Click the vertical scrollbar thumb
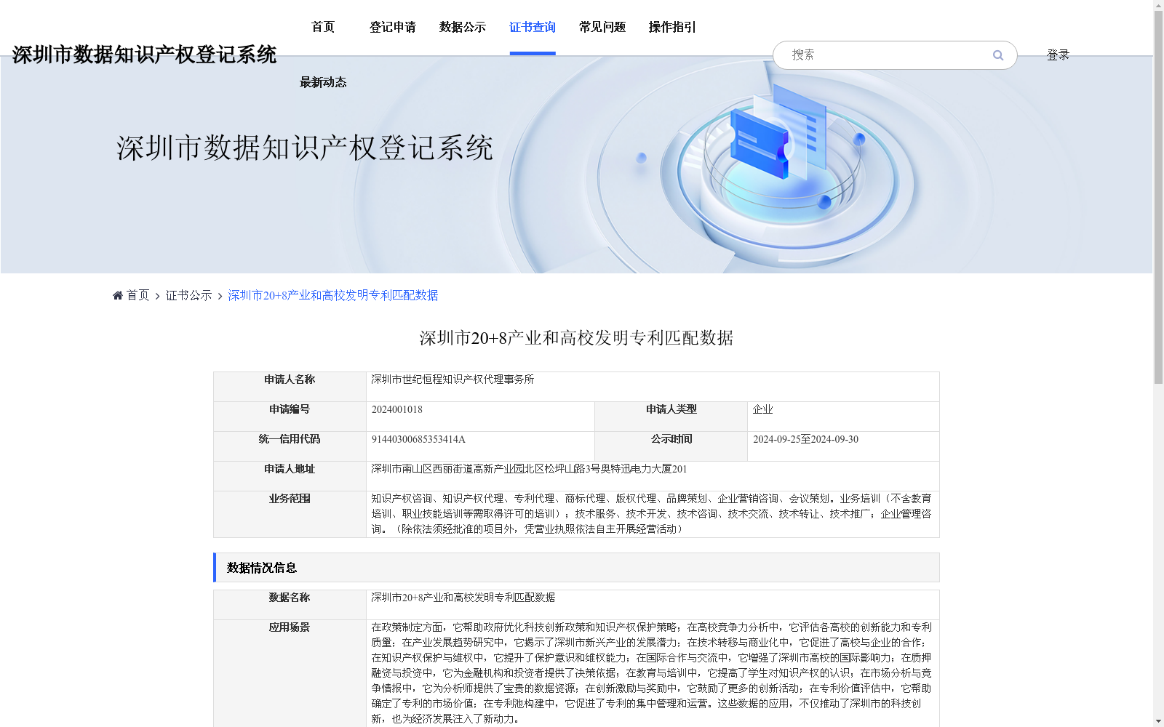The width and height of the screenshot is (1164, 727). click(x=1158, y=198)
